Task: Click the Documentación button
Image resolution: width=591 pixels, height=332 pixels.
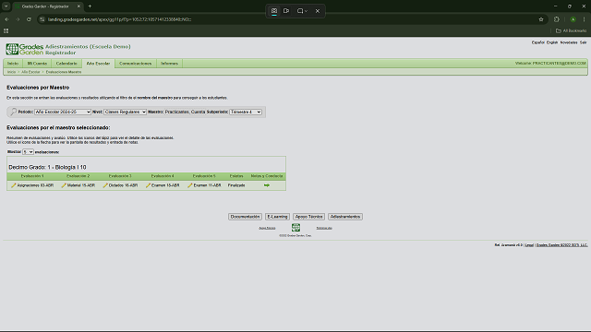Action: (245, 217)
